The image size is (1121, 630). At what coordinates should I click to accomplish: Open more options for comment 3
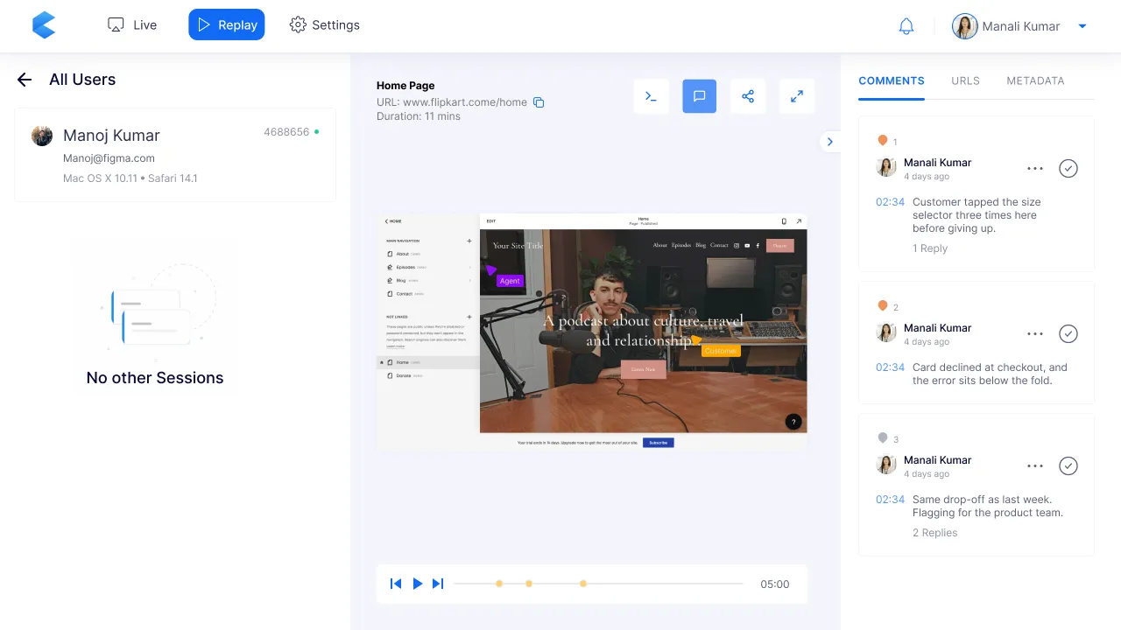[x=1035, y=466]
